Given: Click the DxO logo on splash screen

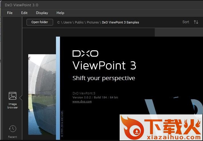Looking at the screenshot, I should click(85, 53).
